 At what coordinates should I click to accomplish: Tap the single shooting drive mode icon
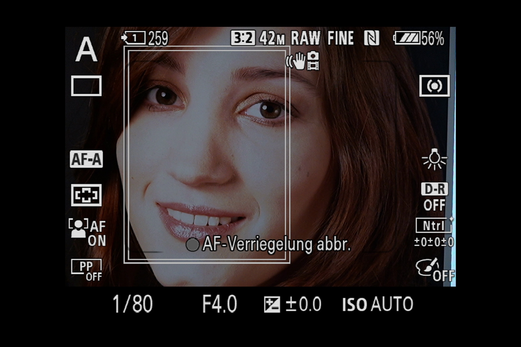point(86,86)
